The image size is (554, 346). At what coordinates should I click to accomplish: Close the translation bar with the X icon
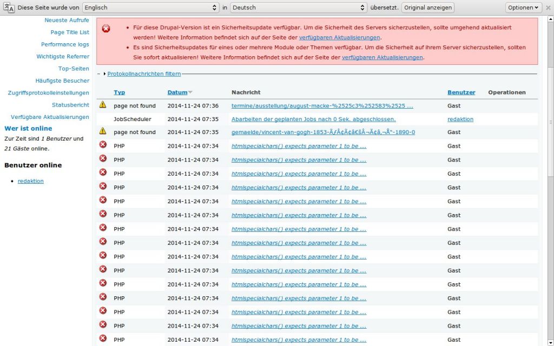click(x=548, y=8)
